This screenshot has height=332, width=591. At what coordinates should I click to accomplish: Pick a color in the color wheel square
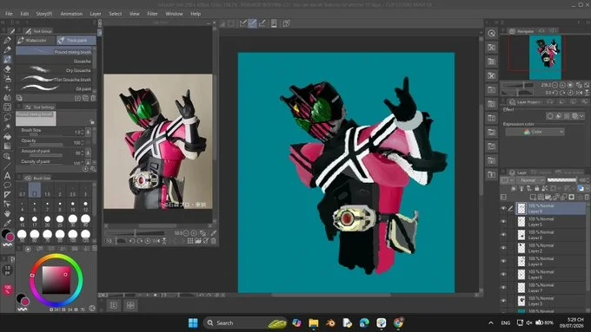(56, 280)
